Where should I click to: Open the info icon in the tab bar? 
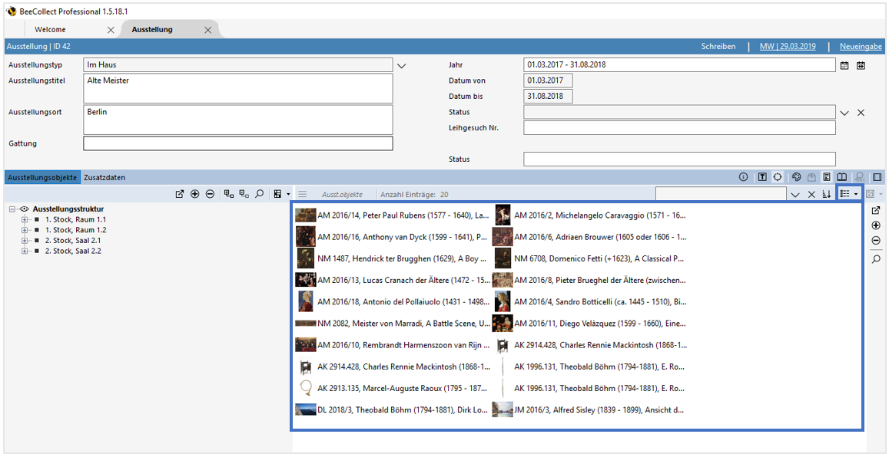pos(743,177)
